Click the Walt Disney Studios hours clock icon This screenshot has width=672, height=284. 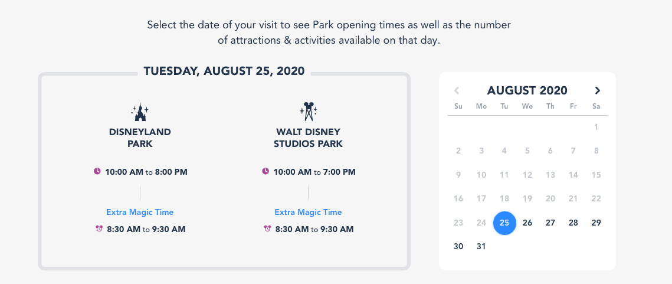pos(265,172)
